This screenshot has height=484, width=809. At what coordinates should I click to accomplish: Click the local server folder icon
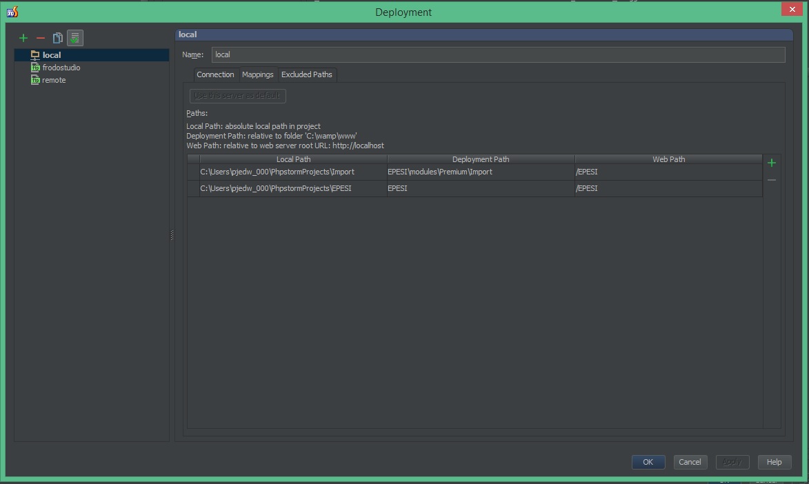(35, 54)
